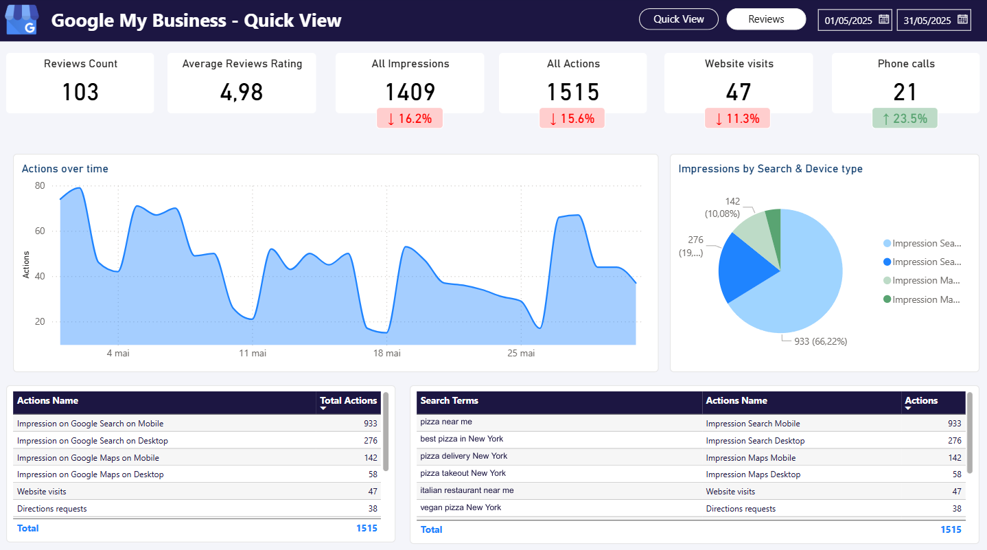The width and height of the screenshot is (987, 550).
Task: Select the dark blue 276 pie slice
Action: (x=745, y=270)
